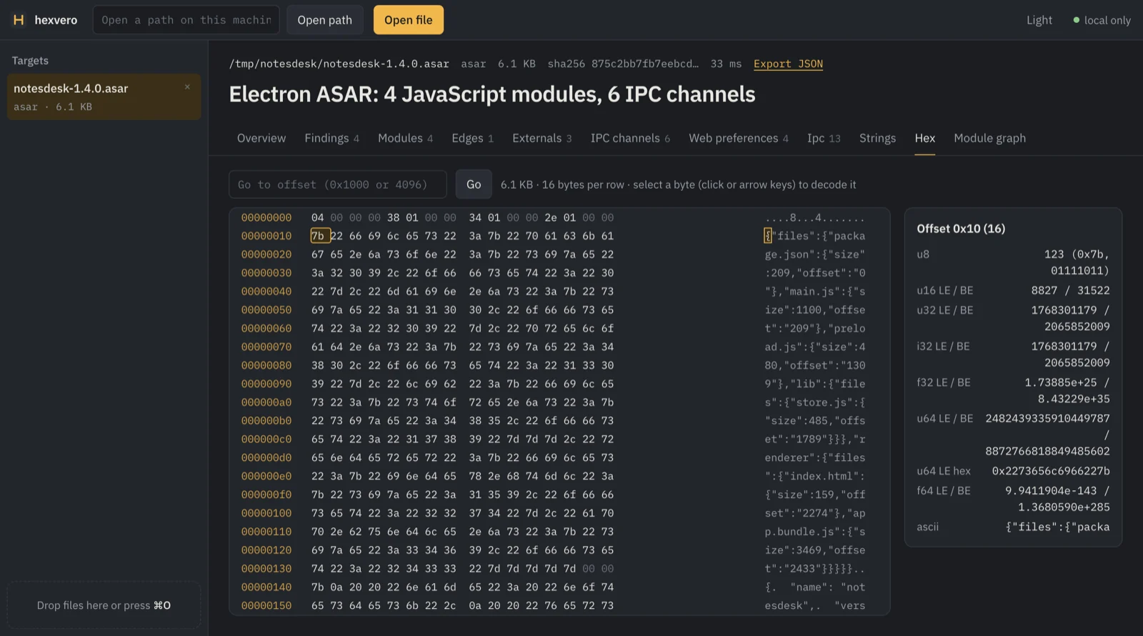Click ASCII text p.bundle.js":{"s

[815, 532]
